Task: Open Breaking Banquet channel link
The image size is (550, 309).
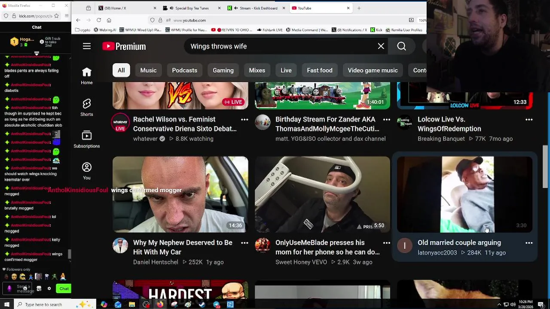Action: click(441, 139)
